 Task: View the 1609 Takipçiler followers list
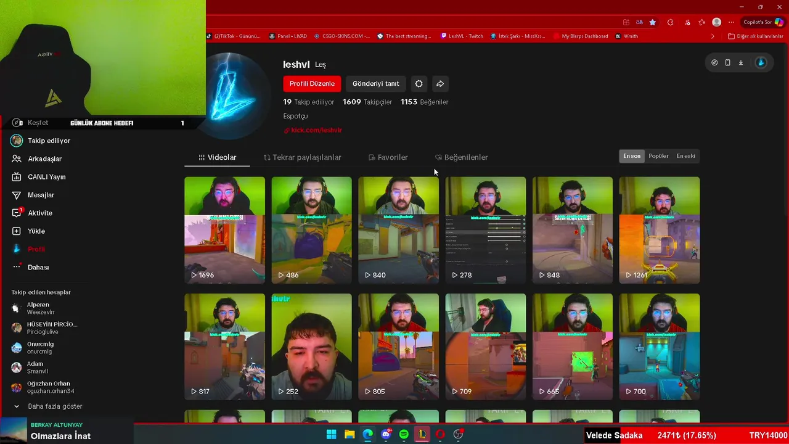coord(367,102)
